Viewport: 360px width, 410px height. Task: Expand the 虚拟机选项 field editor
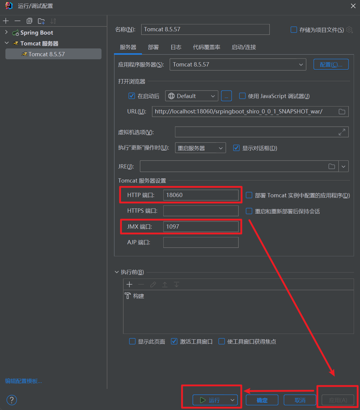pos(342,132)
